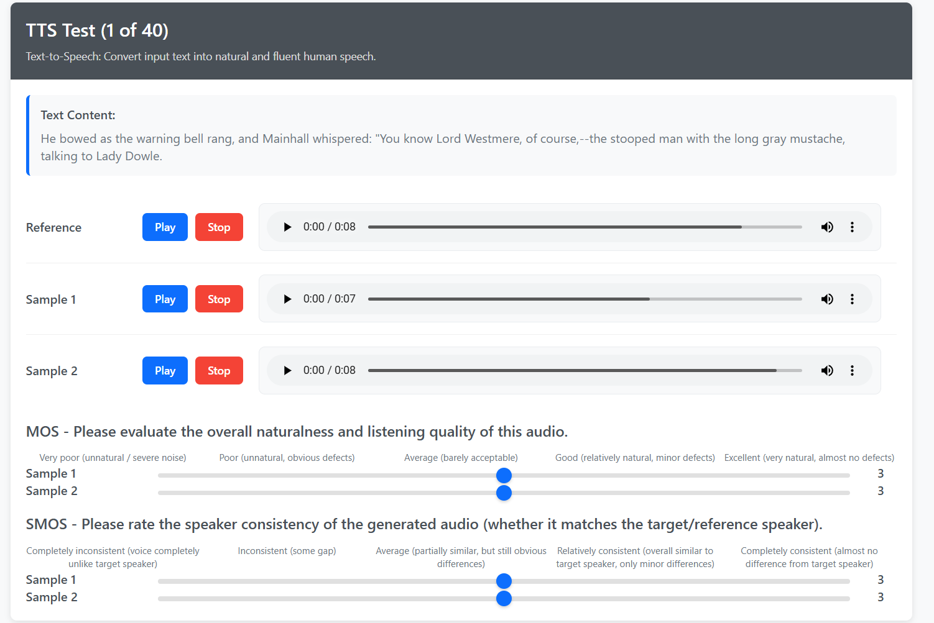Open Sample 2 audio three-dot menu
This screenshot has height=623, width=934.
[852, 371]
